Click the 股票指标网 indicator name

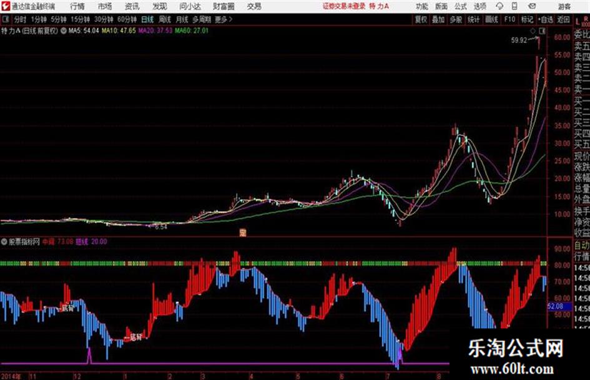(x=24, y=241)
